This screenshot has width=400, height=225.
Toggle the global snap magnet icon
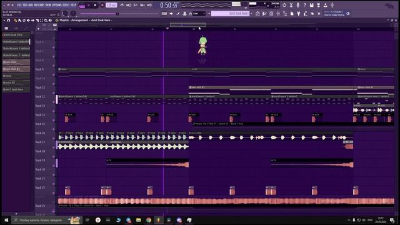point(190,14)
